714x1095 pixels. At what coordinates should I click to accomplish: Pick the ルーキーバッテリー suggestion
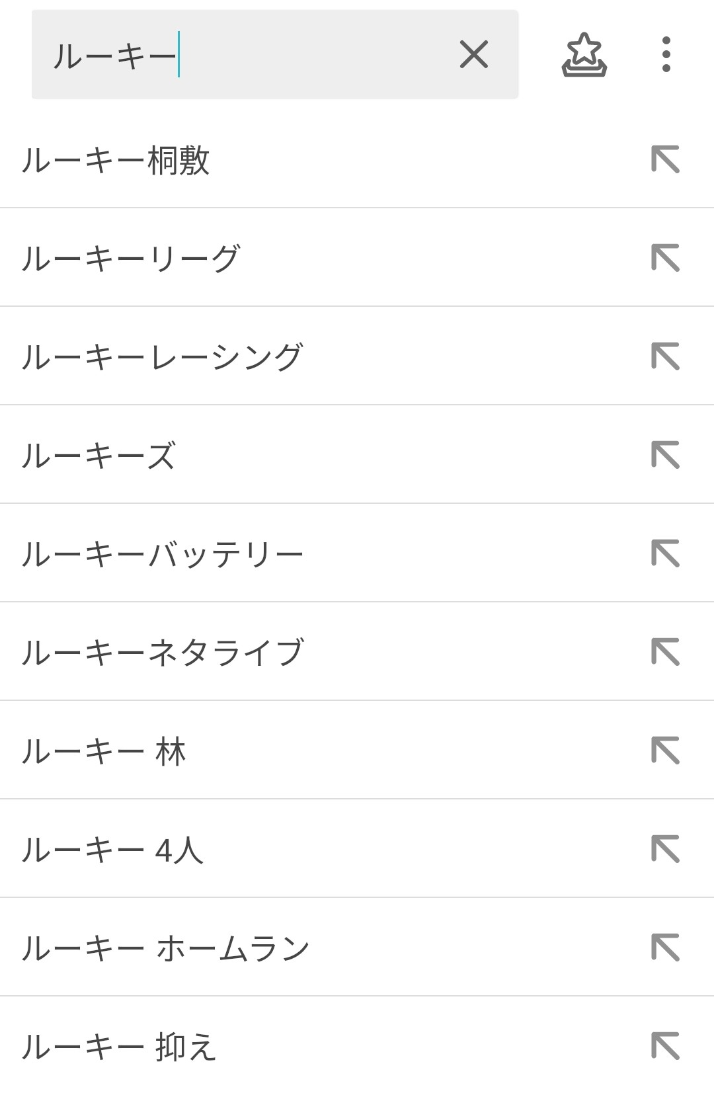click(163, 554)
